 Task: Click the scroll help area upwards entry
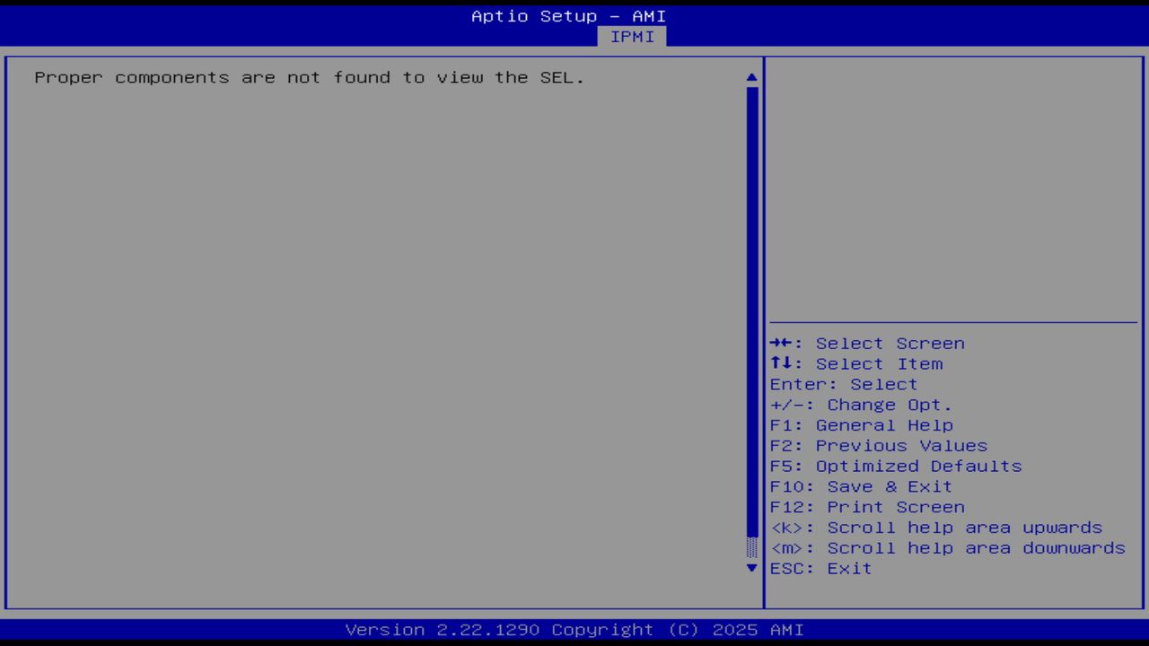pos(937,528)
